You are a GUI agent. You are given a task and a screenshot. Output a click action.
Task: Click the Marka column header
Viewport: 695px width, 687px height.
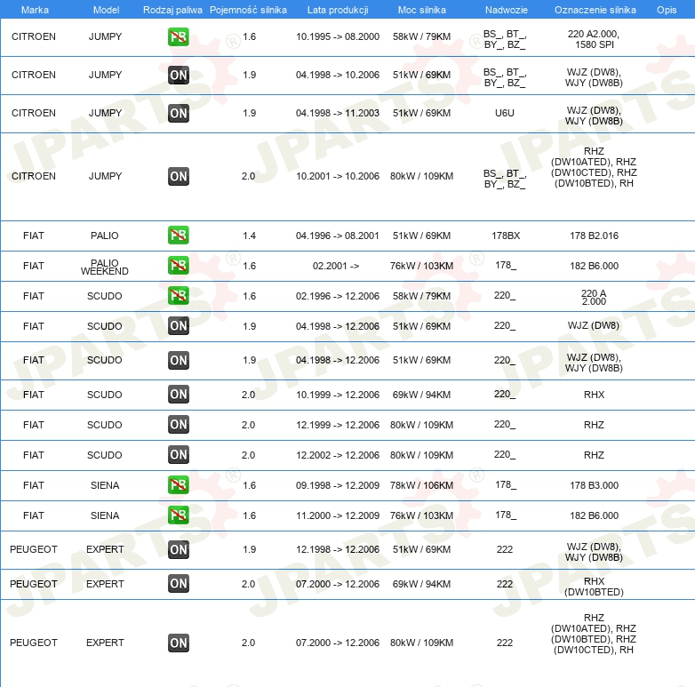[x=35, y=10]
